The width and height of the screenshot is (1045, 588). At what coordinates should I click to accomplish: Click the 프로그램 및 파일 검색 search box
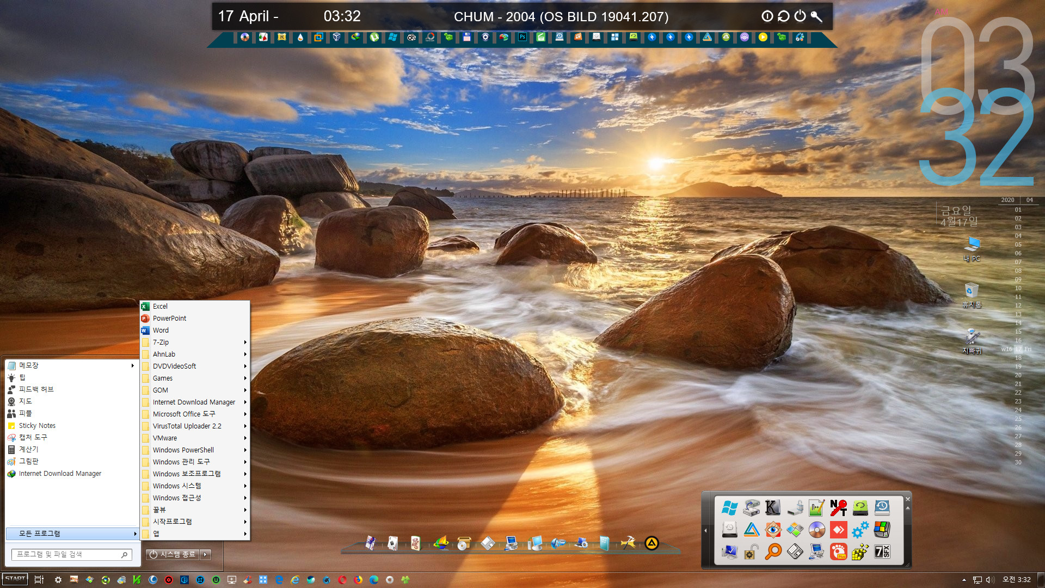(x=71, y=555)
